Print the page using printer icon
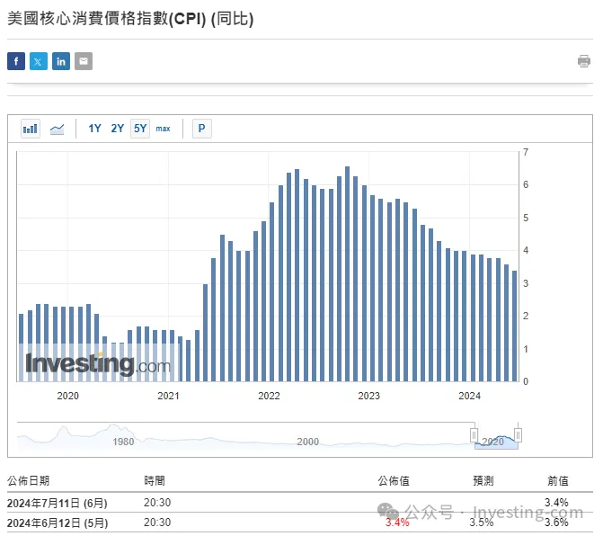The width and height of the screenshot is (603, 536). coord(584,61)
